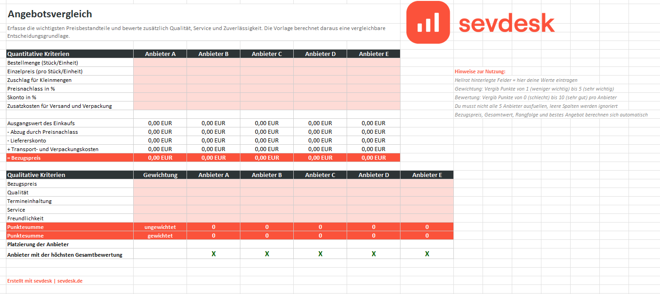Viewport: 660px width, 294px height.
Task: Select the Bewertung points hint text
Action: pos(535,97)
